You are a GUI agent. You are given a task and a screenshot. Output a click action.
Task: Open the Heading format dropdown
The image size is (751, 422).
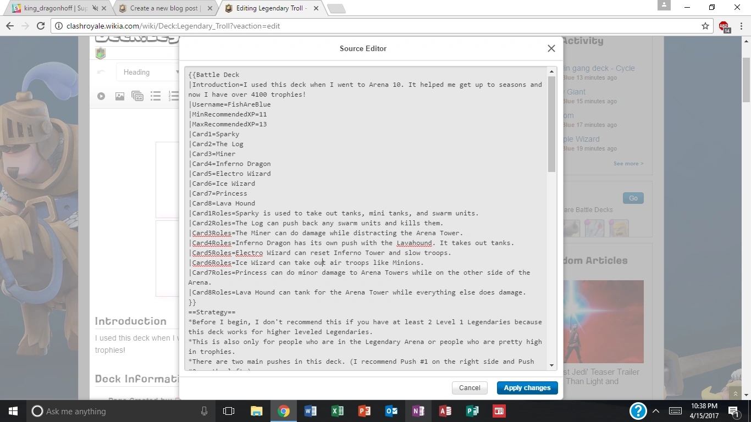(148, 72)
